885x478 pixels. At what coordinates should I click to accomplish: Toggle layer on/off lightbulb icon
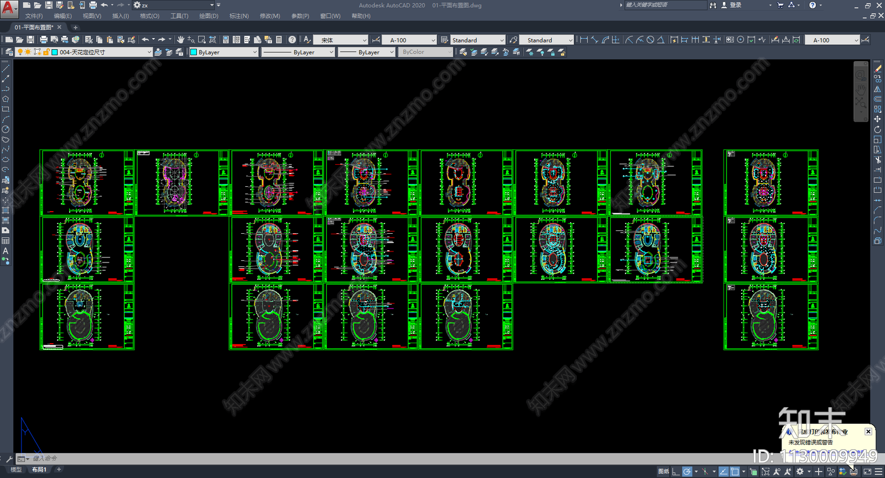coord(20,52)
